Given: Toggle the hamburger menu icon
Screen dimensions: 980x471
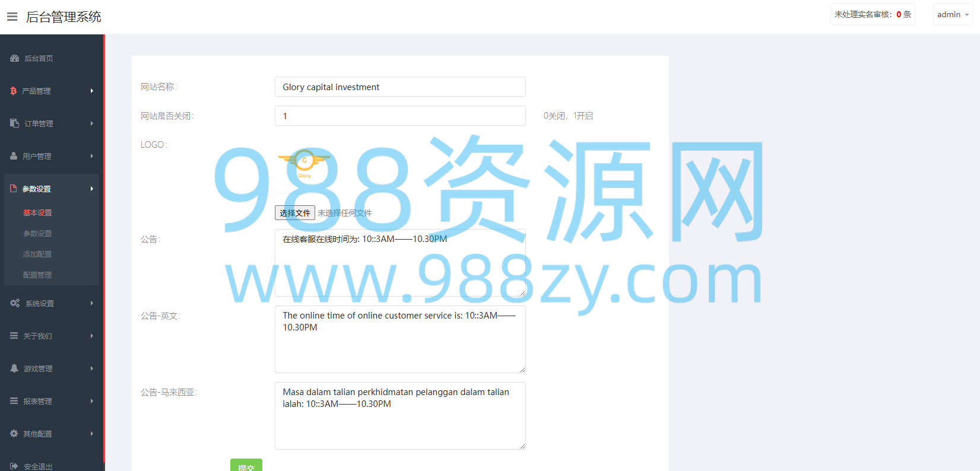Looking at the screenshot, I should (12, 17).
